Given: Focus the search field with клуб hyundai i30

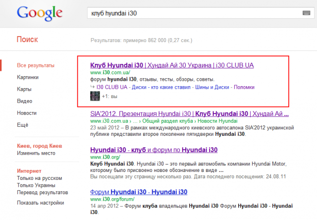Looking at the screenshot, I should (194, 13).
